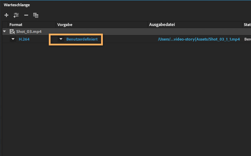Open the add output settings sliders icon
The height and width of the screenshot is (156, 251).
point(16,15)
